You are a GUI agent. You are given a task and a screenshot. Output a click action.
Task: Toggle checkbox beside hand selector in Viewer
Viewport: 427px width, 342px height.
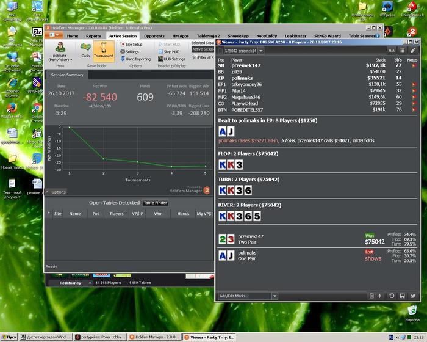click(x=220, y=51)
